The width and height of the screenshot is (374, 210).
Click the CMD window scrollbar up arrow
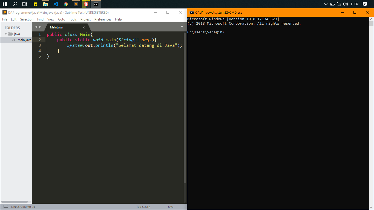371,19
